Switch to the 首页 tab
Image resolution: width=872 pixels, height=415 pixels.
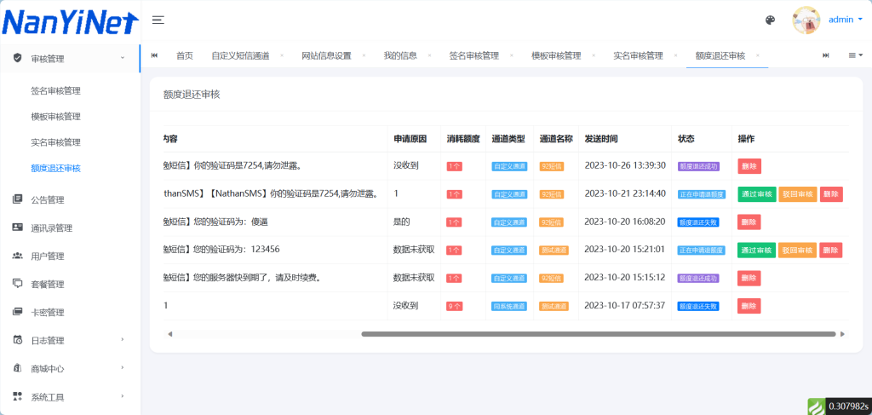pos(185,55)
